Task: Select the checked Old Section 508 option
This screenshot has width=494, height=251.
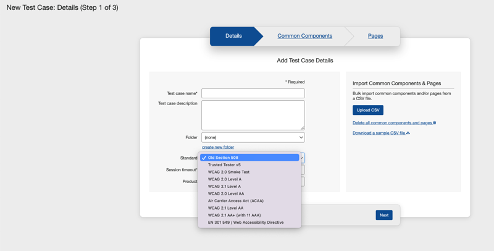Action: click(x=249, y=158)
